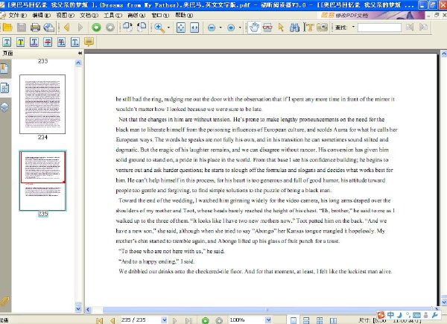The height and width of the screenshot is (324, 447).
Task: Zoom out with the minus circle button
Action: pos(212,28)
